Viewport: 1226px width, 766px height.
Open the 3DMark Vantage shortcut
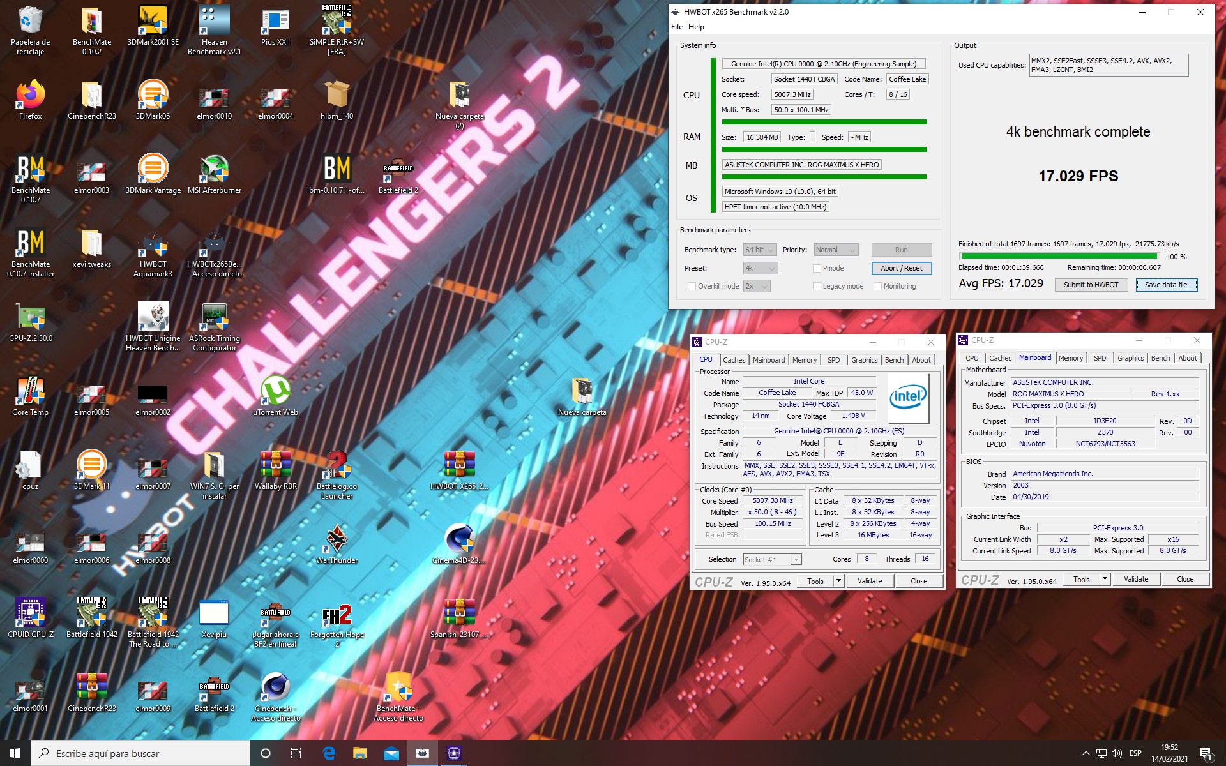[x=153, y=174]
